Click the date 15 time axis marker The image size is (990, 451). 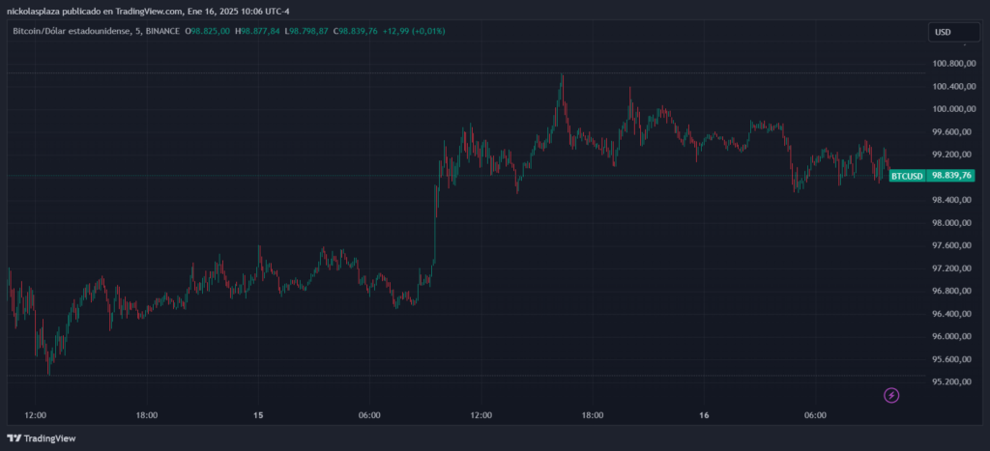(258, 415)
